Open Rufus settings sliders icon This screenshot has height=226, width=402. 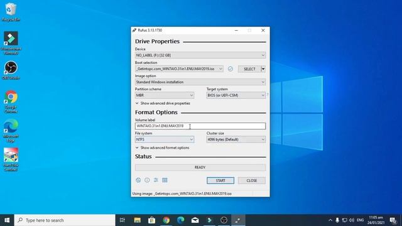click(156, 180)
